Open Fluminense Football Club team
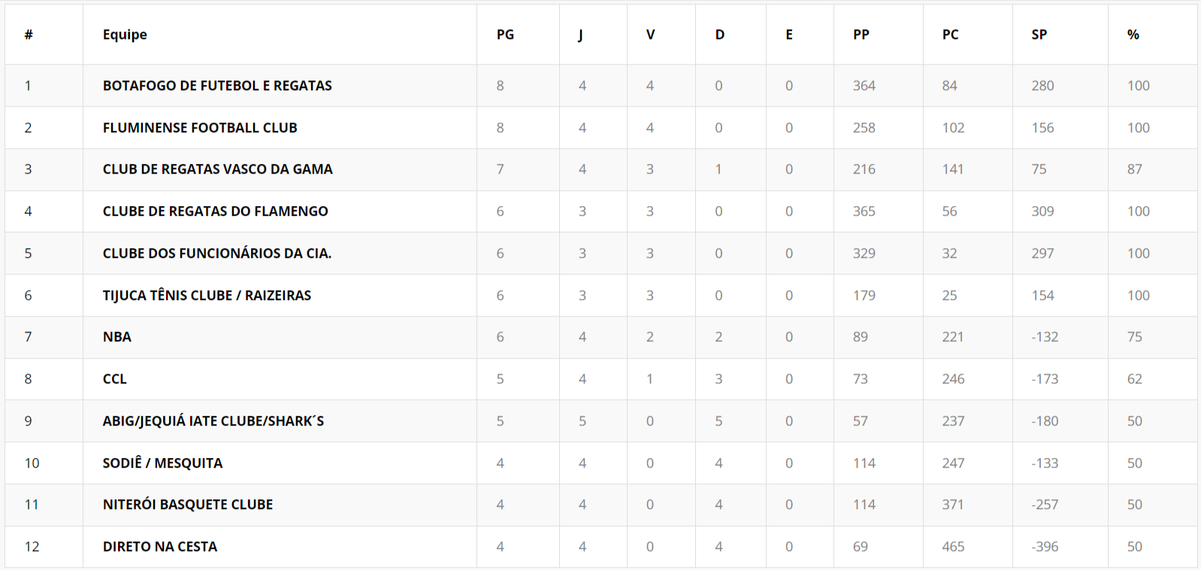The image size is (1201, 570). (x=200, y=128)
